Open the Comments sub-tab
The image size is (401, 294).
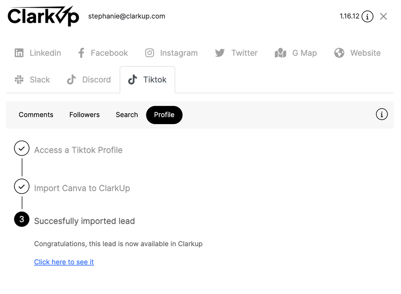tap(36, 115)
